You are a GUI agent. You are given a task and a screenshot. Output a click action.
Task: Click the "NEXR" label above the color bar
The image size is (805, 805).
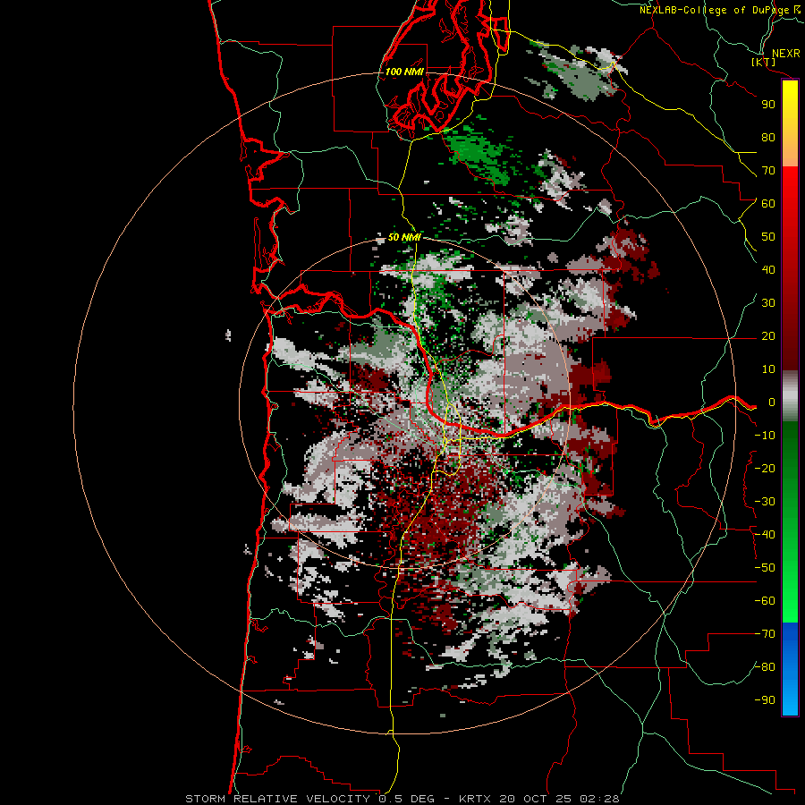785,54
